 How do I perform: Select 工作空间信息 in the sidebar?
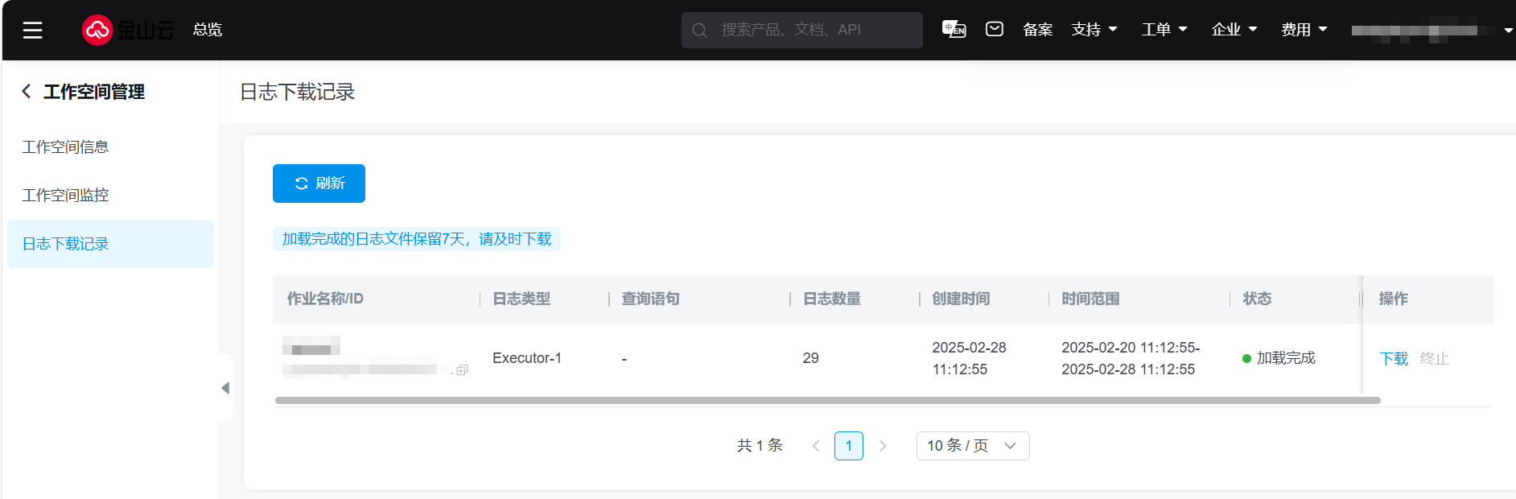tap(65, 147)
